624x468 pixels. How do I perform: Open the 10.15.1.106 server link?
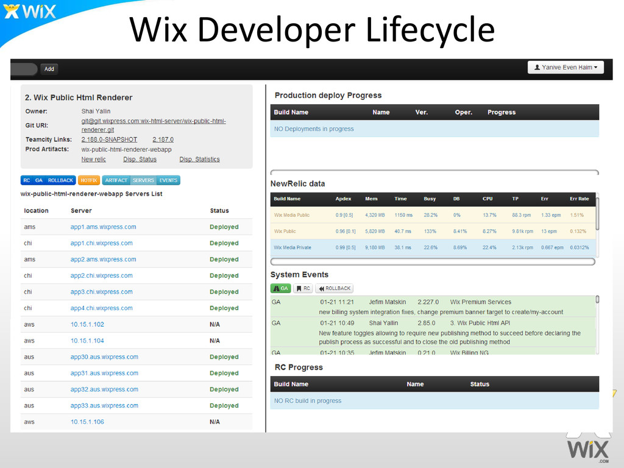pos(87,422)
